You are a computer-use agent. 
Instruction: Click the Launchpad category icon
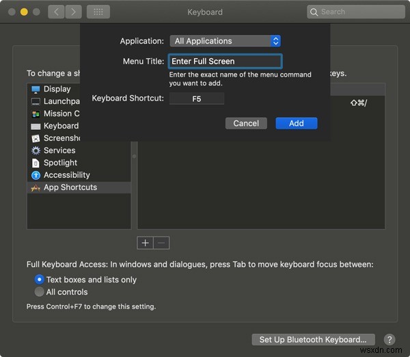pos(36,101)
